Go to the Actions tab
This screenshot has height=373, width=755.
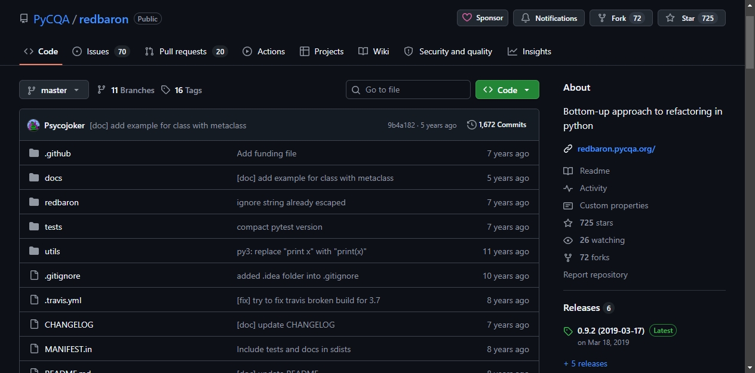(263, 51)
